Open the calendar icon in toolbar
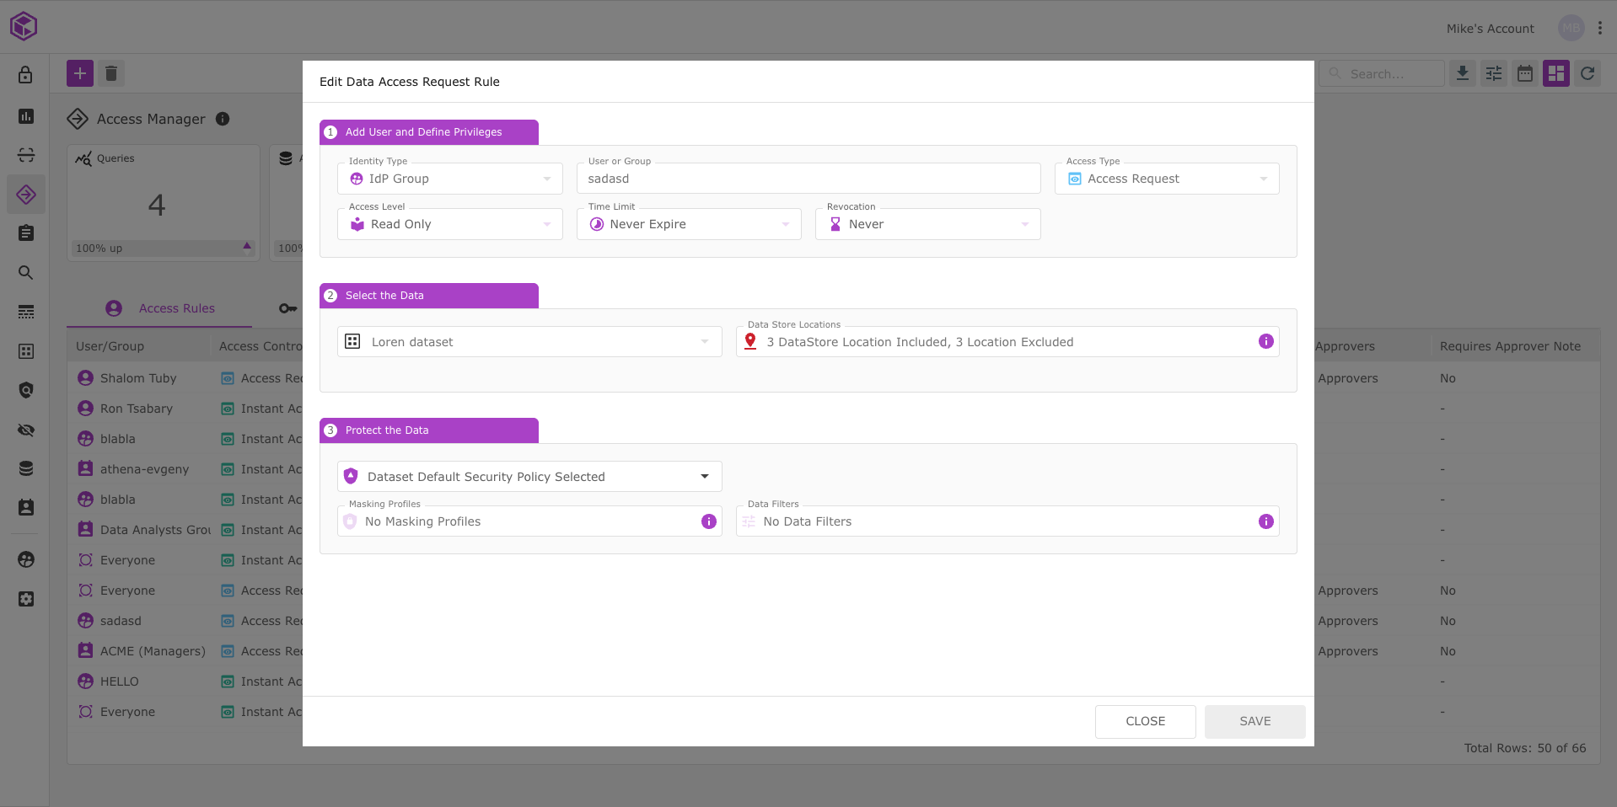Viewport: 1617px width, 807px height. coord(1525,73)
